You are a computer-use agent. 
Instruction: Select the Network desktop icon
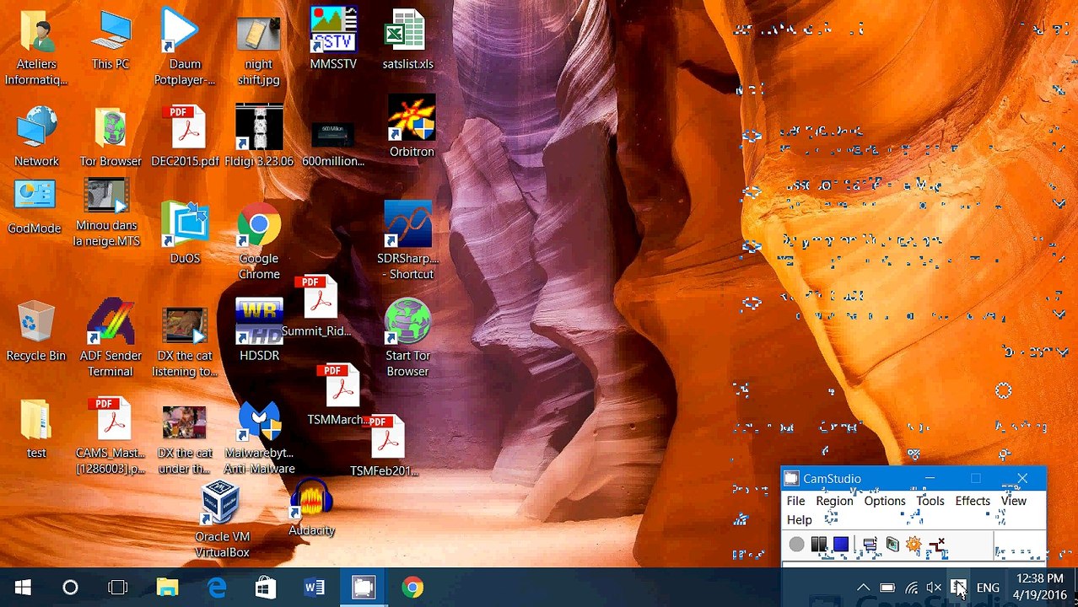[36, 137]
